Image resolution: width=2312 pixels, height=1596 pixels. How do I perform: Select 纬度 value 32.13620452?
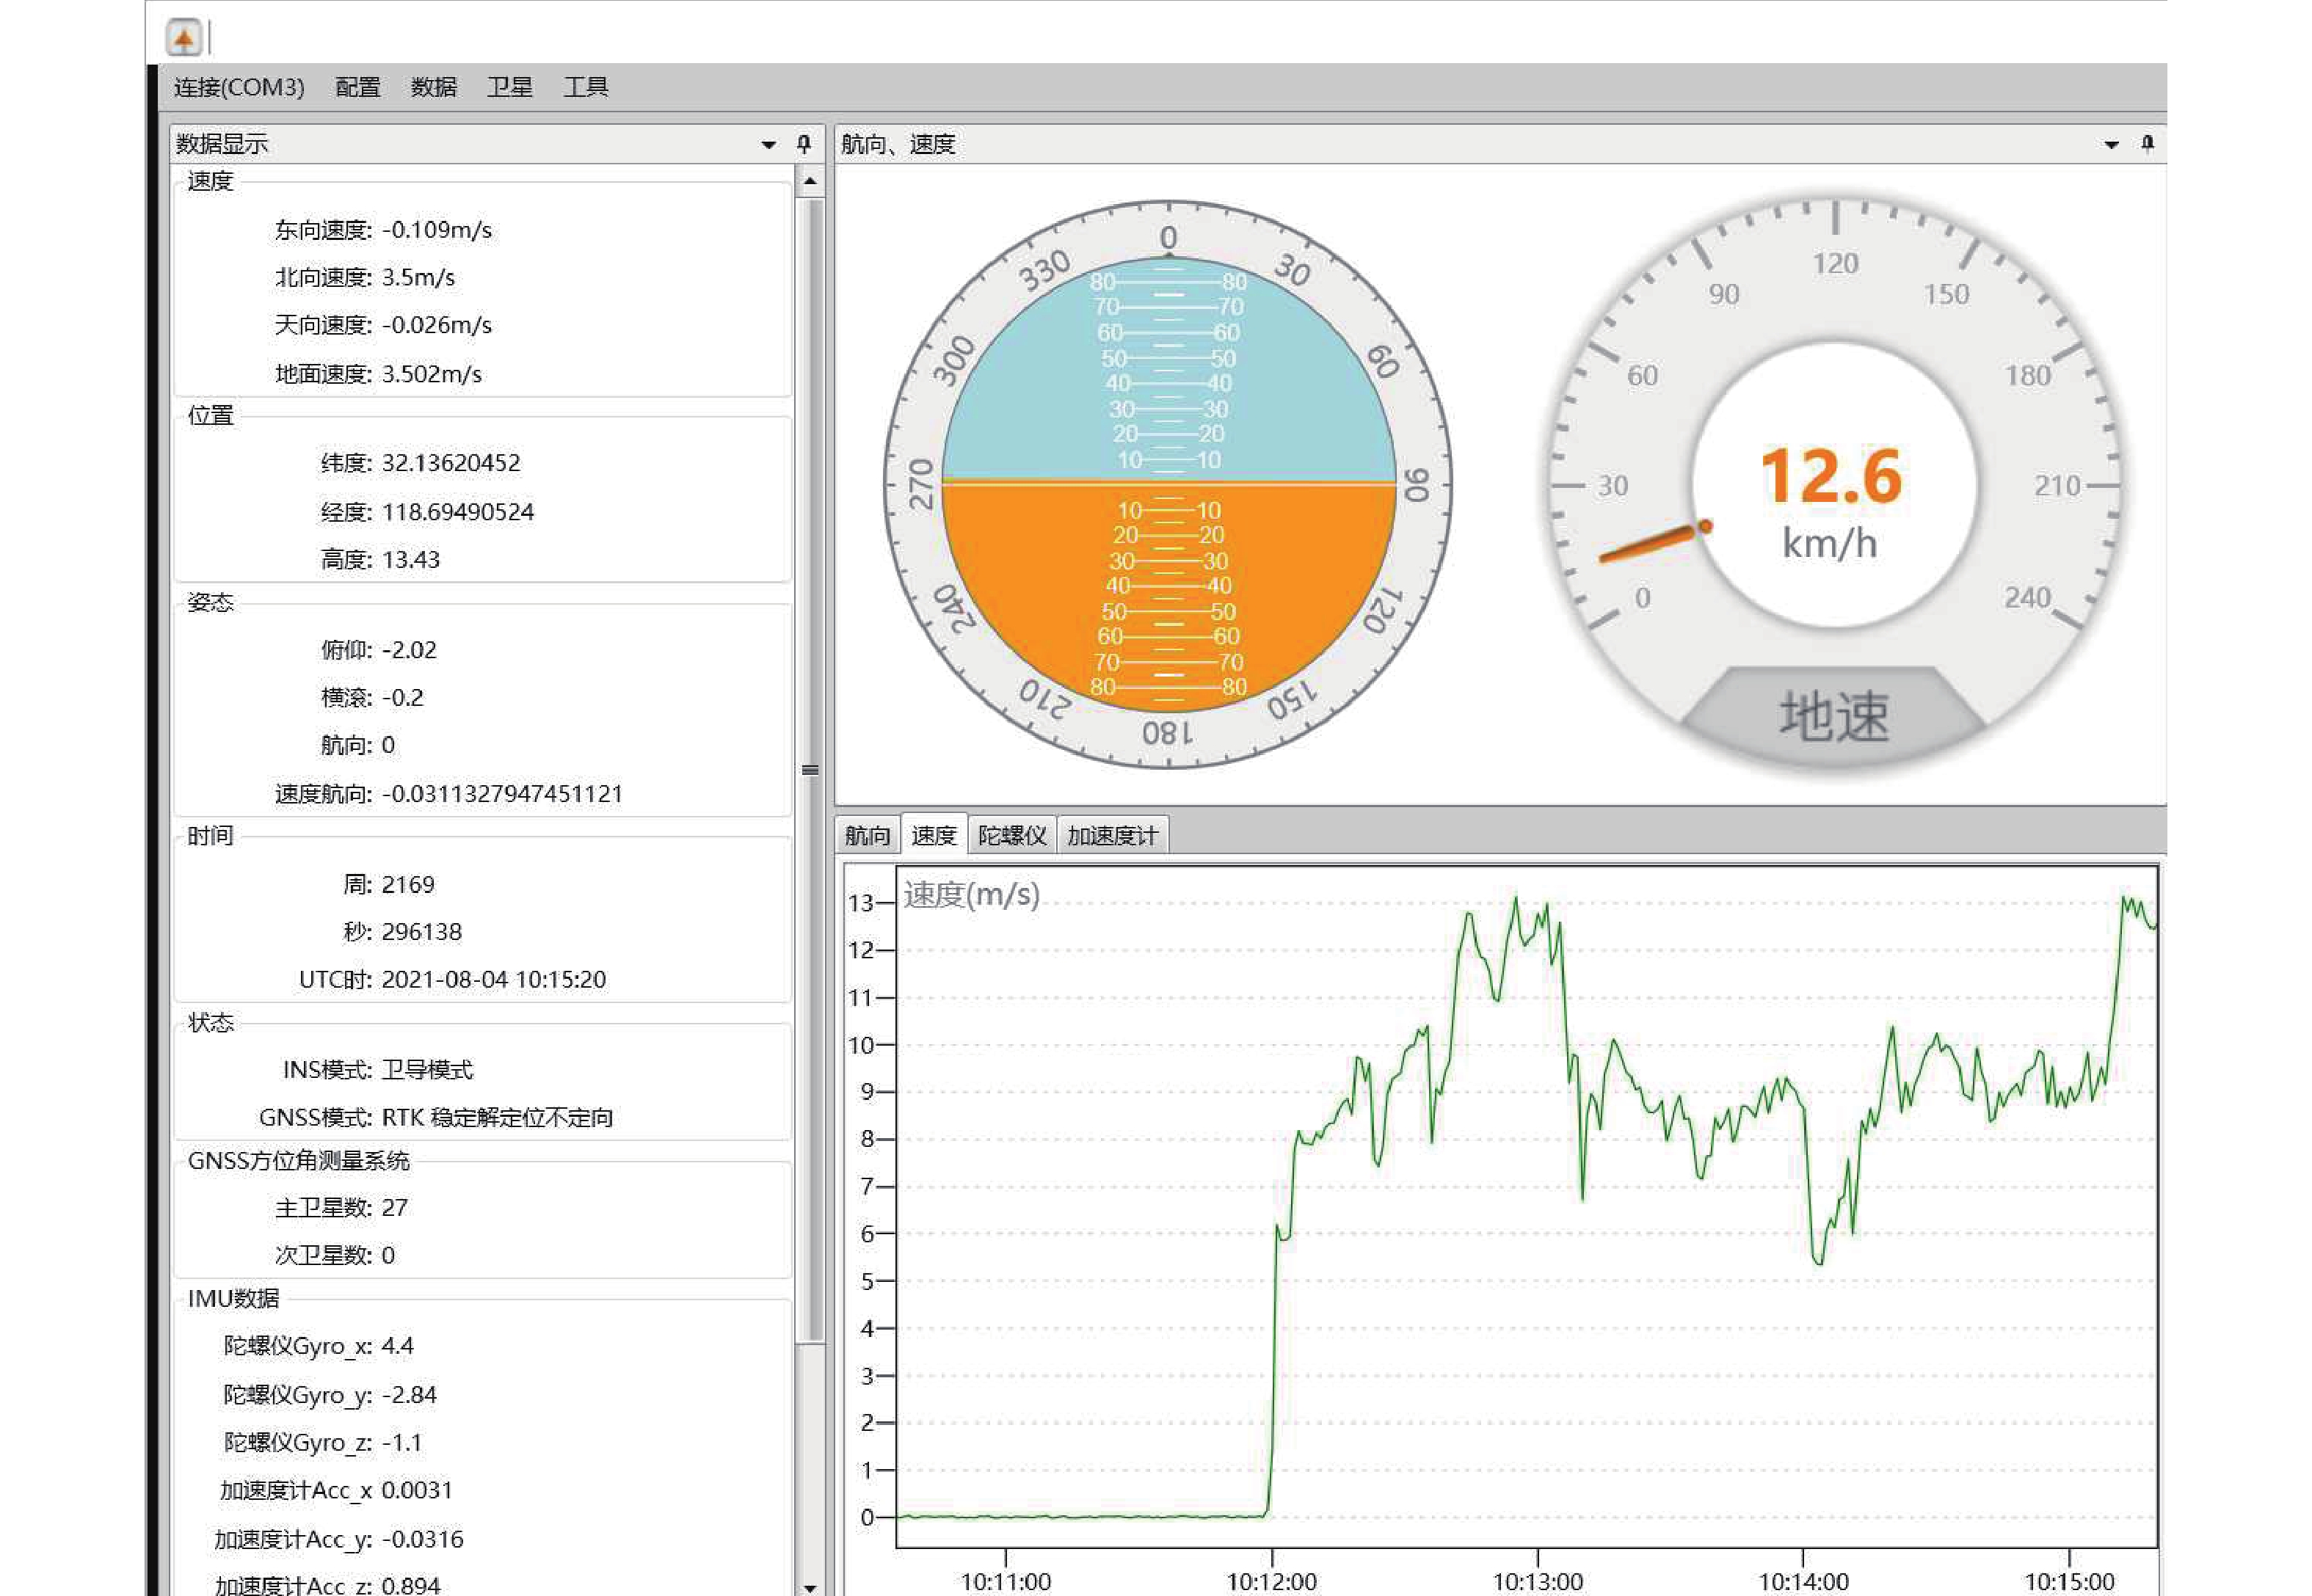point(451,463)
